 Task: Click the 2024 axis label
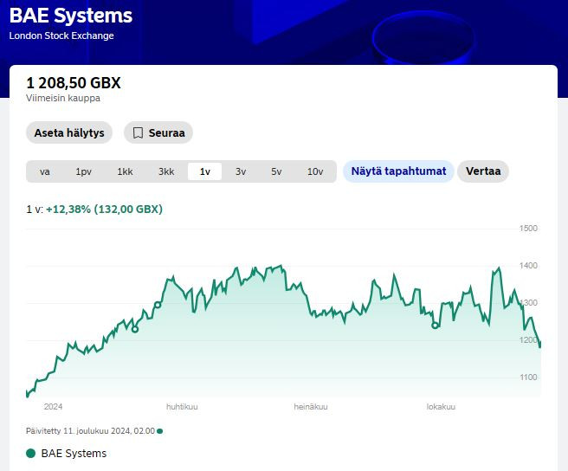[x=54, y=407]
